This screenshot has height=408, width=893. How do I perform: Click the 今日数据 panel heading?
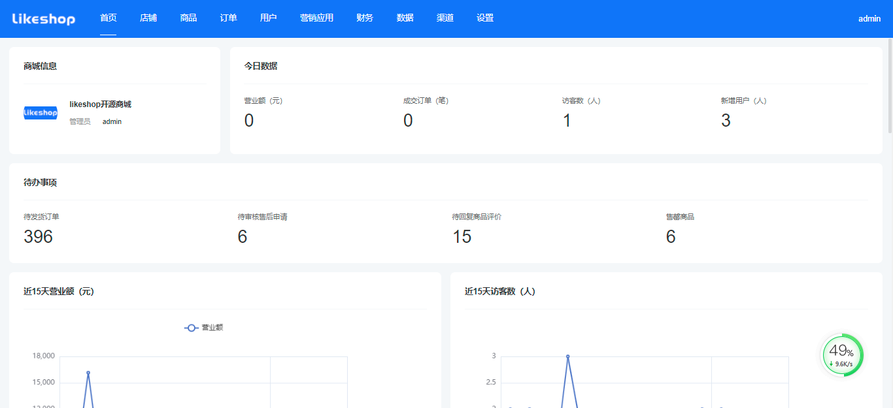coord(261,66)
